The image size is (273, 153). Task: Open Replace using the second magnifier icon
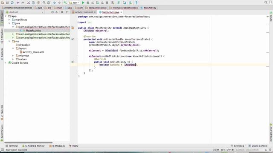[x=49, y=3]
